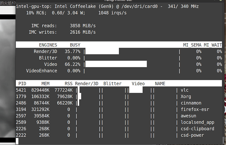
Task: Select the 'Video' engine row label
Action: 50,64
